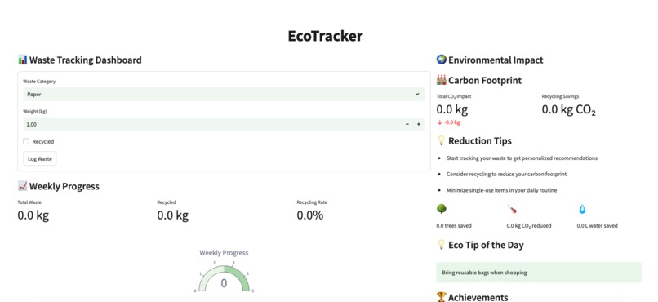
Task: Click the Weekly Progress gauge chart
Action: (x=224, y=277)
